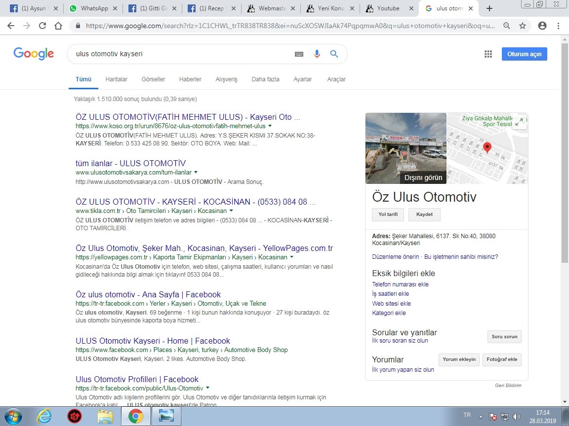Expand the koso.org.tr result dropdown arrow
The image size is (569, 426).
click(270, 126)
